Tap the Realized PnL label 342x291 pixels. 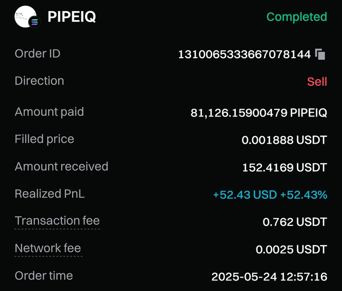pyautogui.click(x=50, y=194)
